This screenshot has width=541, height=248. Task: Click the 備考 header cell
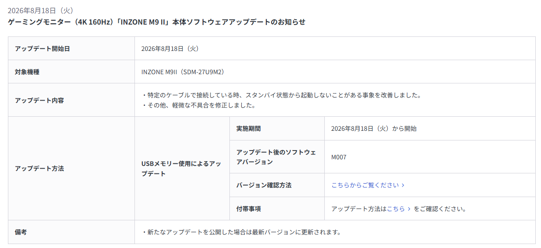tap(71, 232)
